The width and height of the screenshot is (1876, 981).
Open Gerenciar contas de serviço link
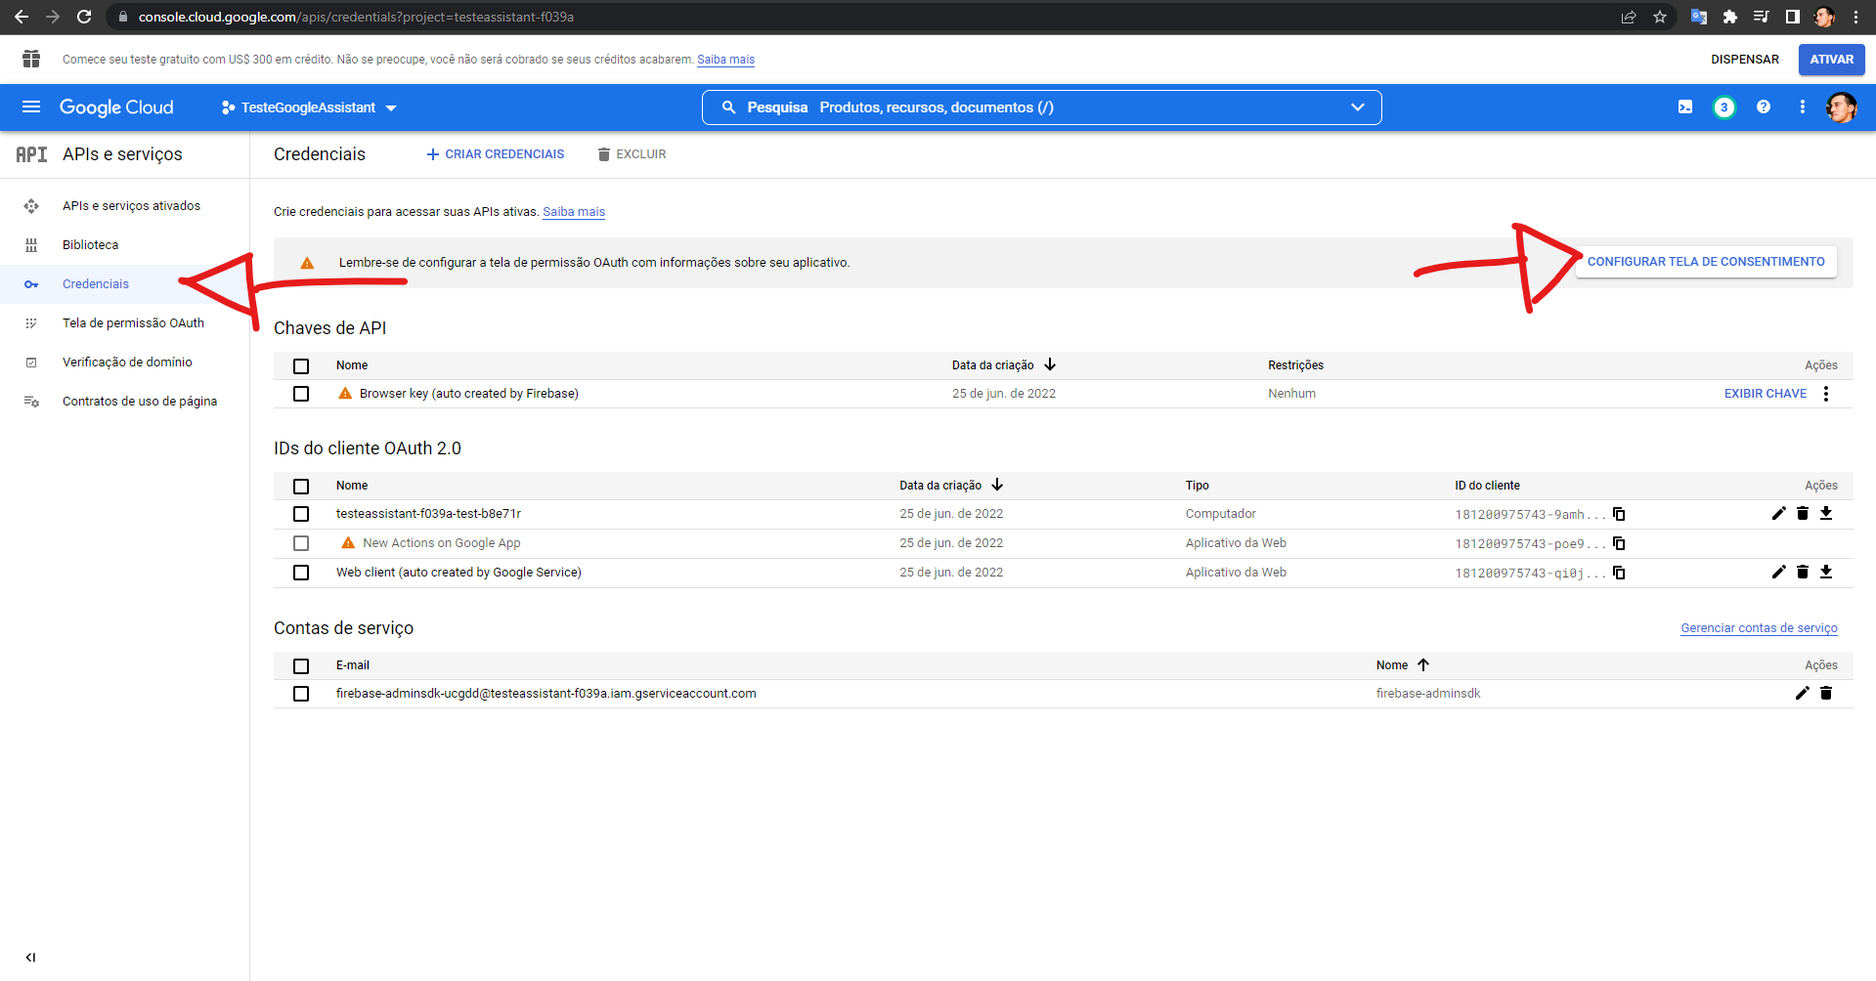click(1758, 627)
